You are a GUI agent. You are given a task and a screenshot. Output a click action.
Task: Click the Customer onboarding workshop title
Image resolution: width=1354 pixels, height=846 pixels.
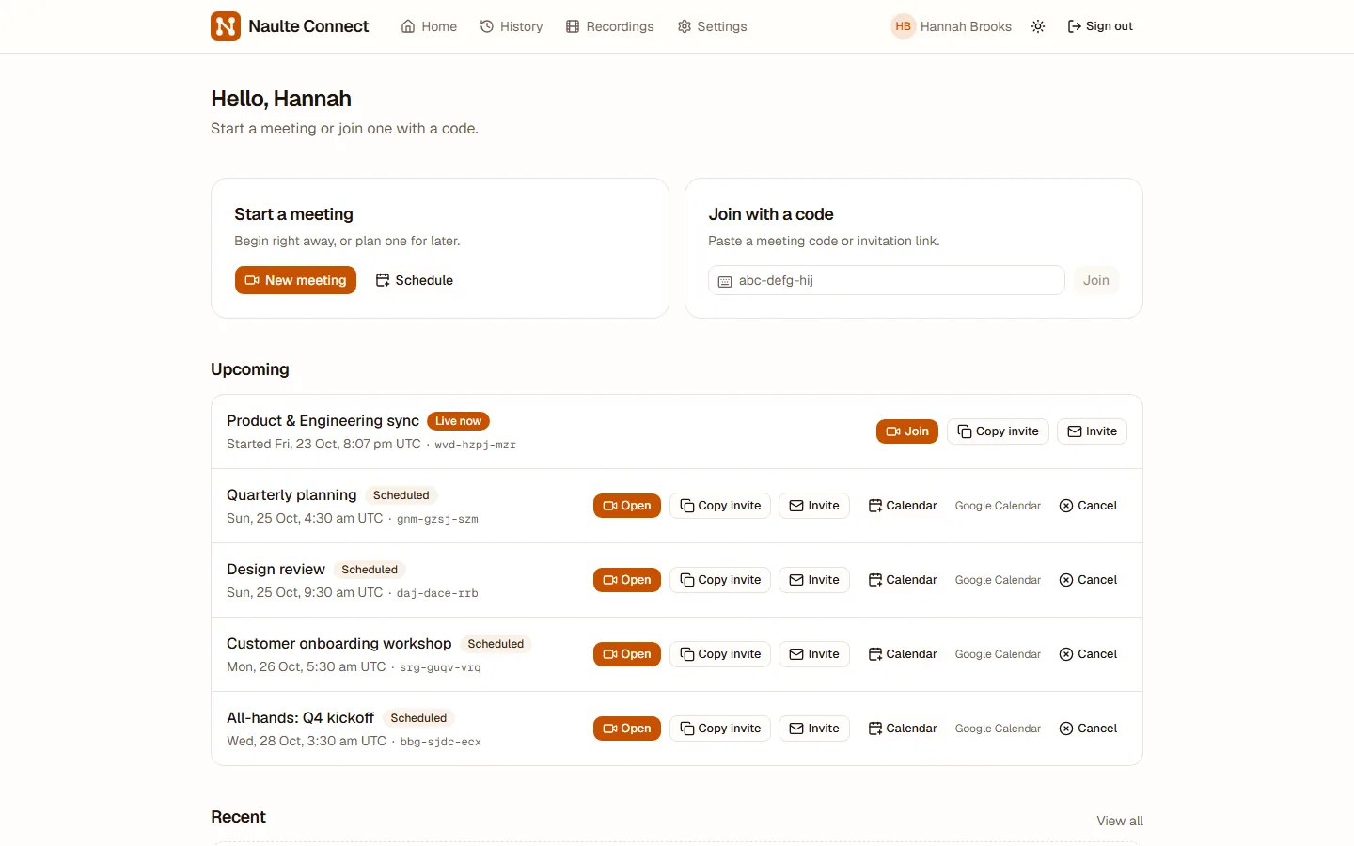click(338, 644)
